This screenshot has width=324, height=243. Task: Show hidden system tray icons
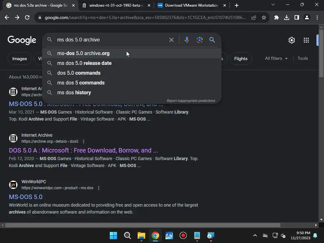point(255,235)
